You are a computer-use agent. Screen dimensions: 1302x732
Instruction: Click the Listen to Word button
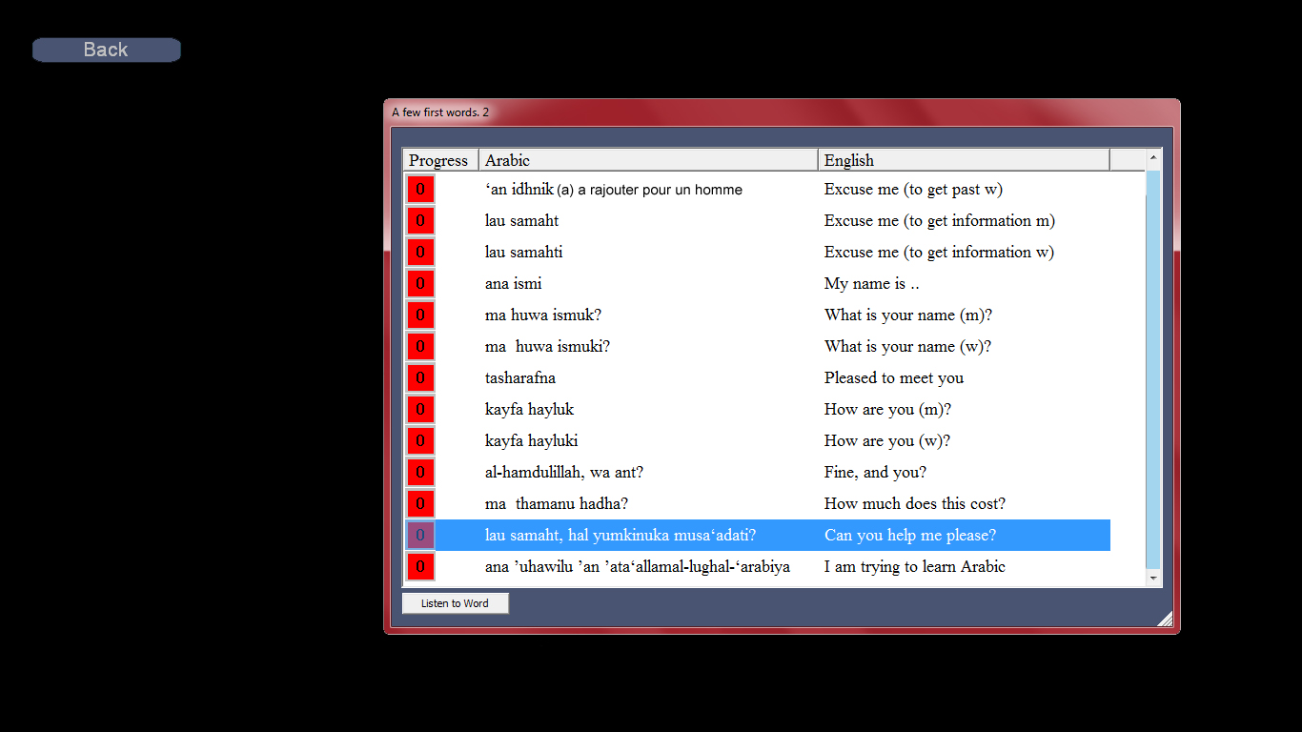click(x=455, y=603)
